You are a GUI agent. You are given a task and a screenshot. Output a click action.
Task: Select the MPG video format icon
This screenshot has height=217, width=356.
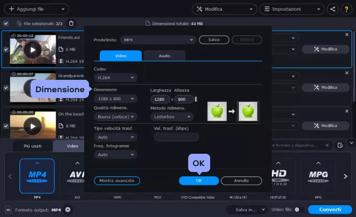click(318, 176)
